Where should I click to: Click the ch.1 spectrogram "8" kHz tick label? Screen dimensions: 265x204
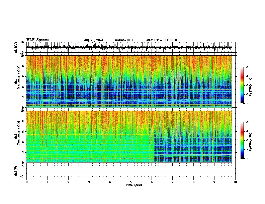coord(23,66)
